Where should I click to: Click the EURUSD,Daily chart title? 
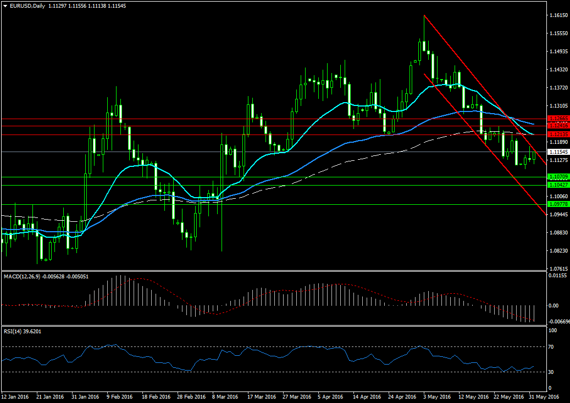27,6
